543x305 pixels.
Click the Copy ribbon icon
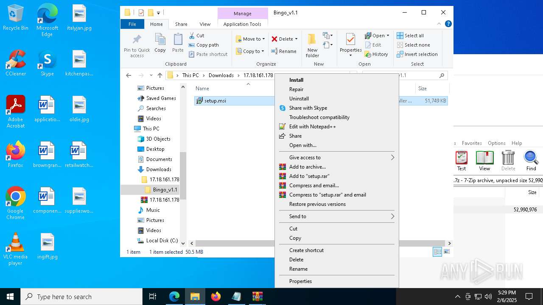[x=160, y=40]
